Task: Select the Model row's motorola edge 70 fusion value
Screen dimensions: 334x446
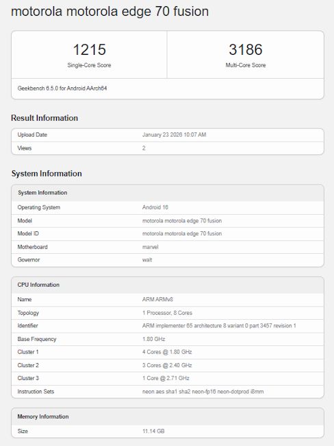Action: pos(182,221)
